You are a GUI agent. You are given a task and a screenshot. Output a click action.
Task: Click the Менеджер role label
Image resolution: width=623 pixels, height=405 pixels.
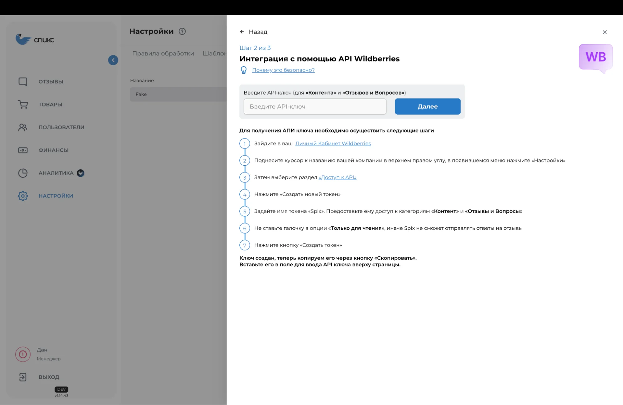click(49, 359)
